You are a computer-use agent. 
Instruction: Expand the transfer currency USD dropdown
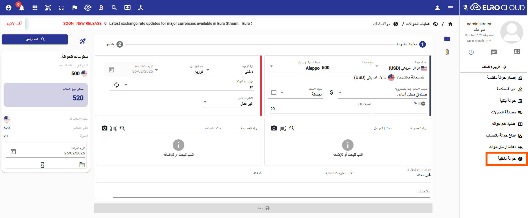click(377, 66)
